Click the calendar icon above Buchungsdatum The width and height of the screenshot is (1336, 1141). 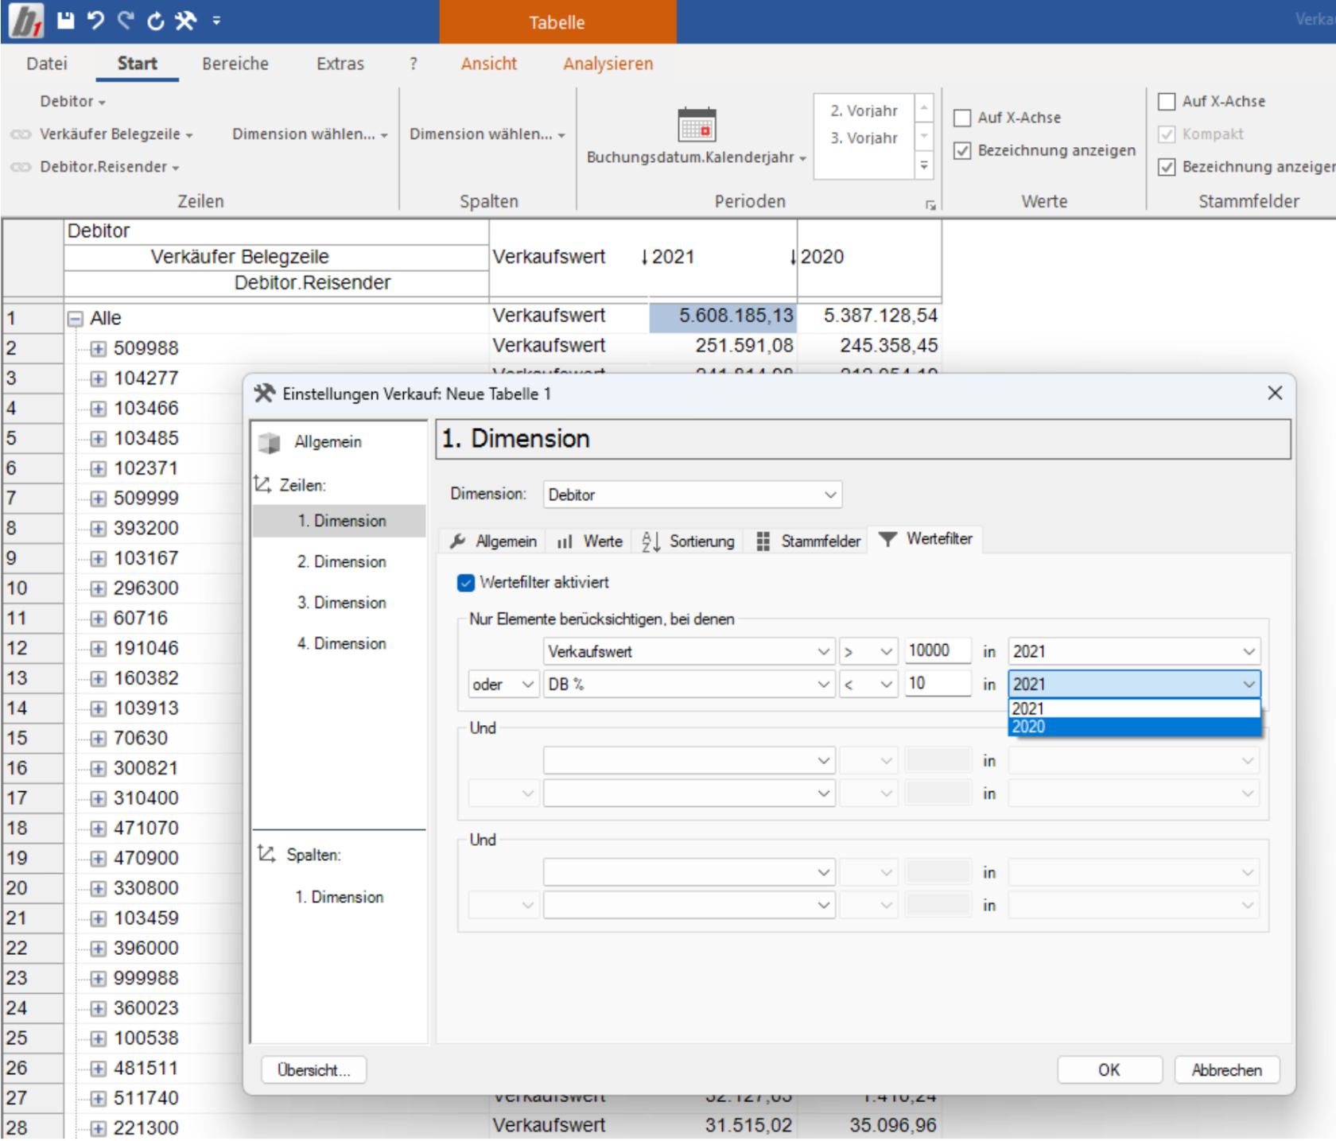coord(697,125)
